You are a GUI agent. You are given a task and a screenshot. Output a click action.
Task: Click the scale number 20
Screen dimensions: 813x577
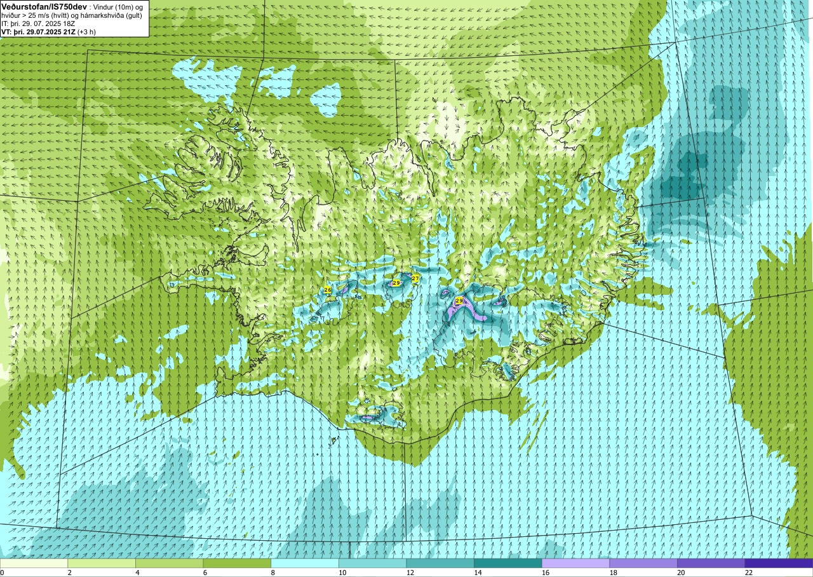pos(680,573)
